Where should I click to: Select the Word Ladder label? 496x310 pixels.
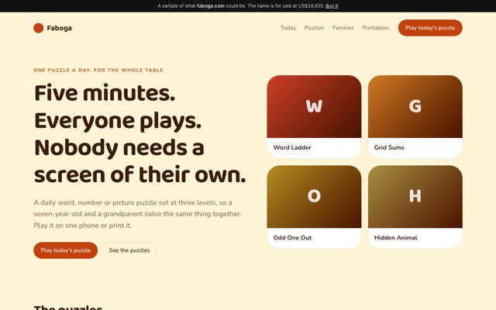point(292,147)
